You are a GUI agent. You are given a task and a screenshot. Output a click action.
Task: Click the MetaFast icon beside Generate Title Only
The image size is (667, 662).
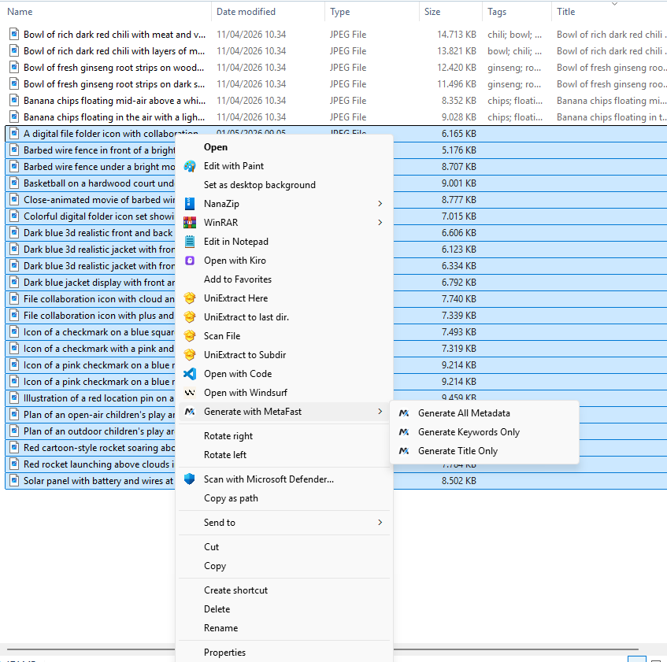404,451
